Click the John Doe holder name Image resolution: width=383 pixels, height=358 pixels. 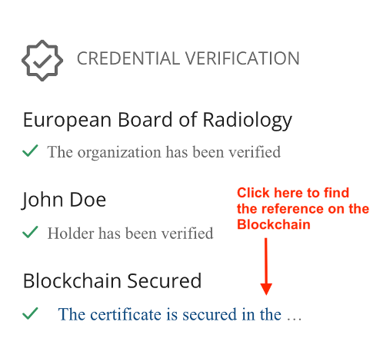pyautogui.click(x=63, y=201)
